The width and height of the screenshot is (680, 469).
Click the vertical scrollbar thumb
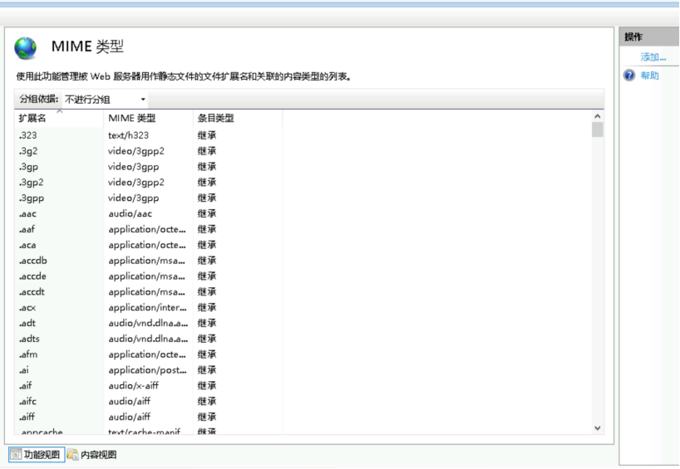(x=597, y=129)
